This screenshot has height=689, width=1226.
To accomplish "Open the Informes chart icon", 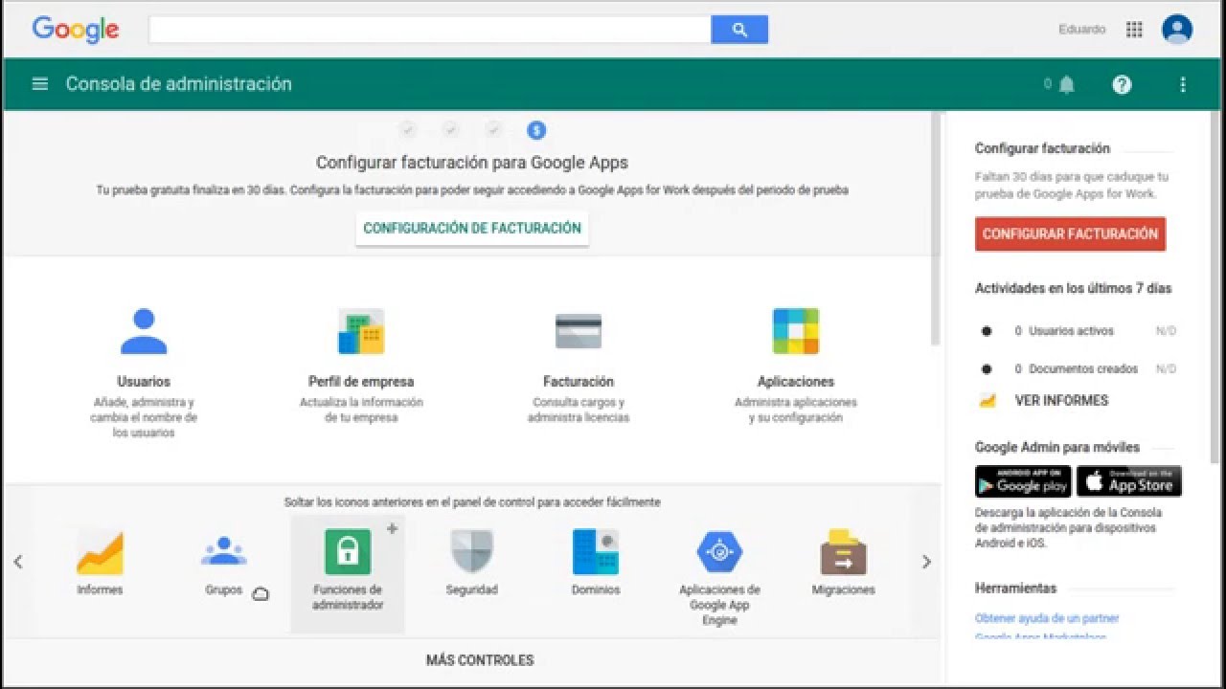I will pos(101,552).
